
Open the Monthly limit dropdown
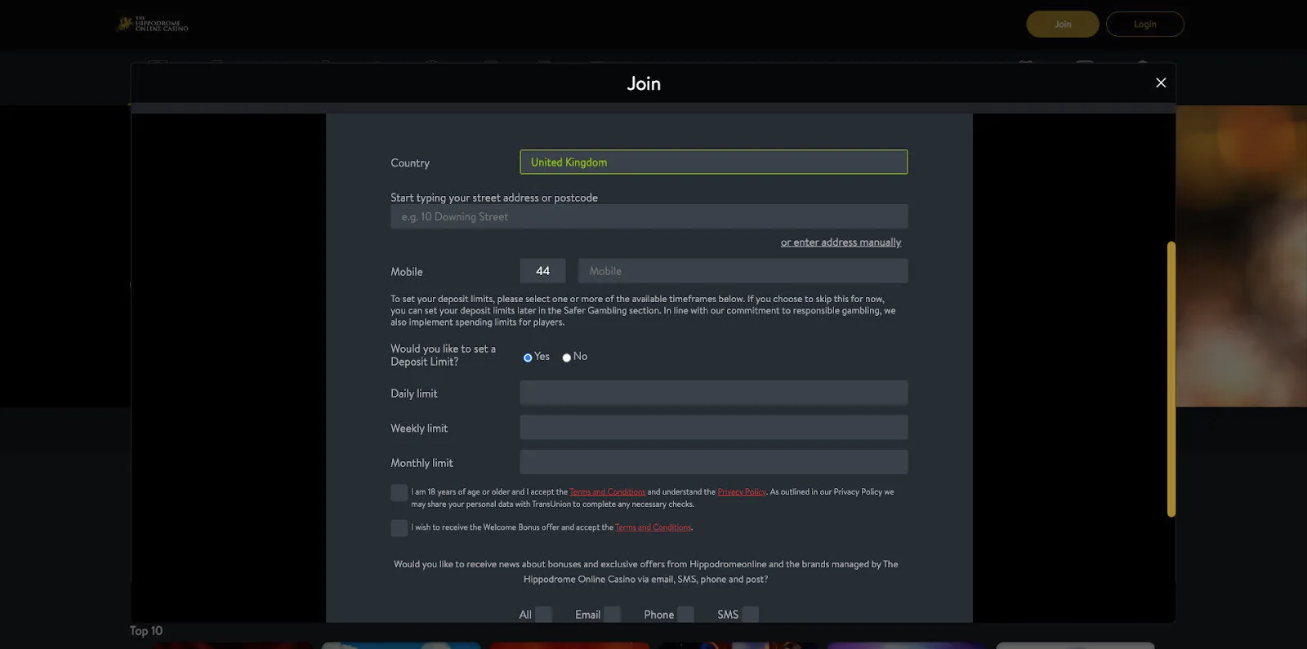click(713, 462)
